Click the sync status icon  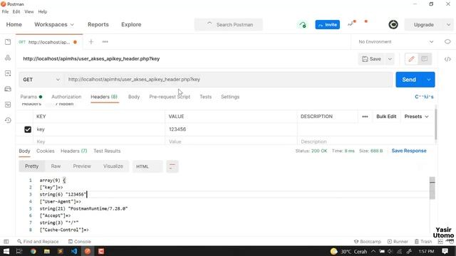point(303,25)
